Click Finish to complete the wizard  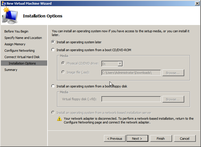click(161, 139)
